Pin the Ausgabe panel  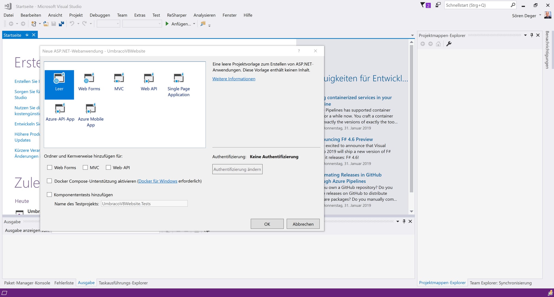click(x=404, y=221)
